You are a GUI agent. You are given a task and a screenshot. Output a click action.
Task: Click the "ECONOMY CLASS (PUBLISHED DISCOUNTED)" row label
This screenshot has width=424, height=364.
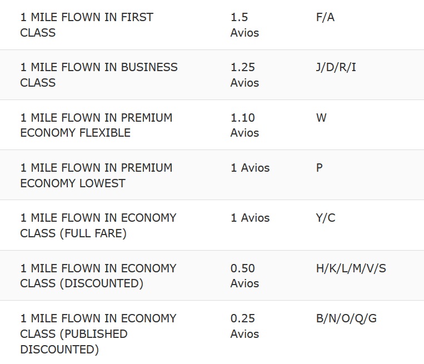[x=98, y=333]
